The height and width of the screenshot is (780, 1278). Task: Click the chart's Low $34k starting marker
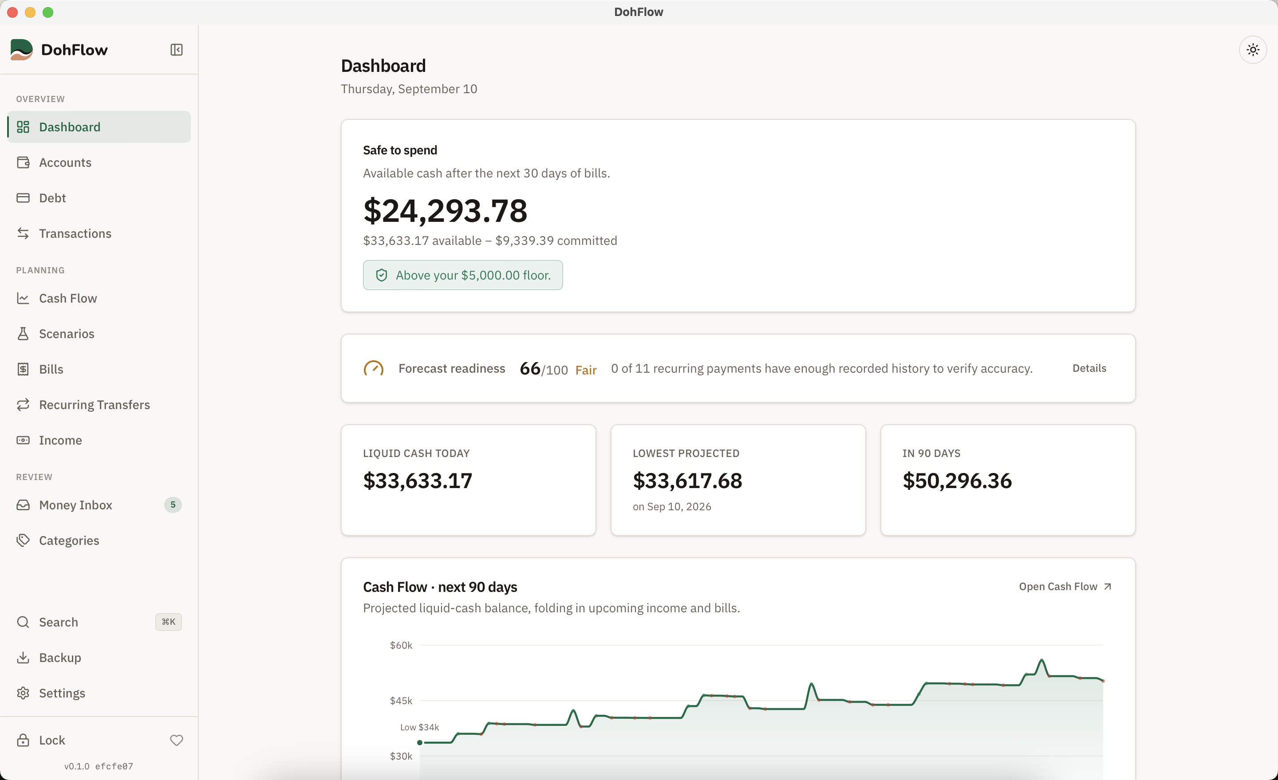(x=420, y=743)
